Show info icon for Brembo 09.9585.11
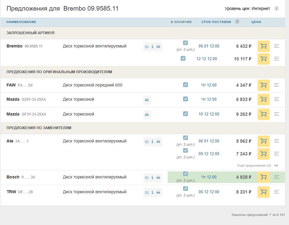The height and width of the screenshot is (225, 289). pos(153,47)
